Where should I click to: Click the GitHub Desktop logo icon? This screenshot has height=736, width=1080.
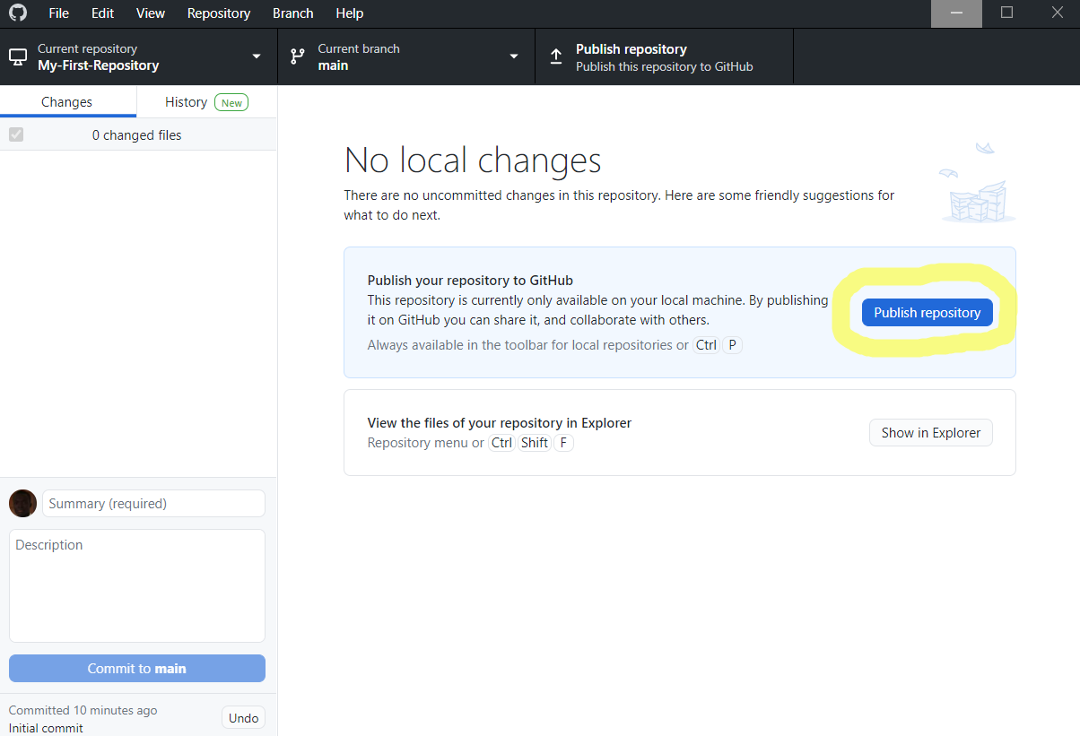point(18,13)
